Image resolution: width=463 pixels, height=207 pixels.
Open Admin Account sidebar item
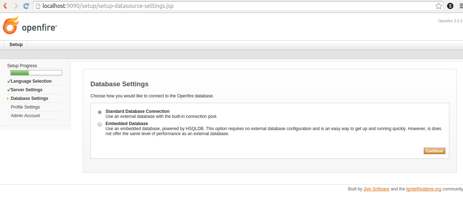click(x=25, y=116)
